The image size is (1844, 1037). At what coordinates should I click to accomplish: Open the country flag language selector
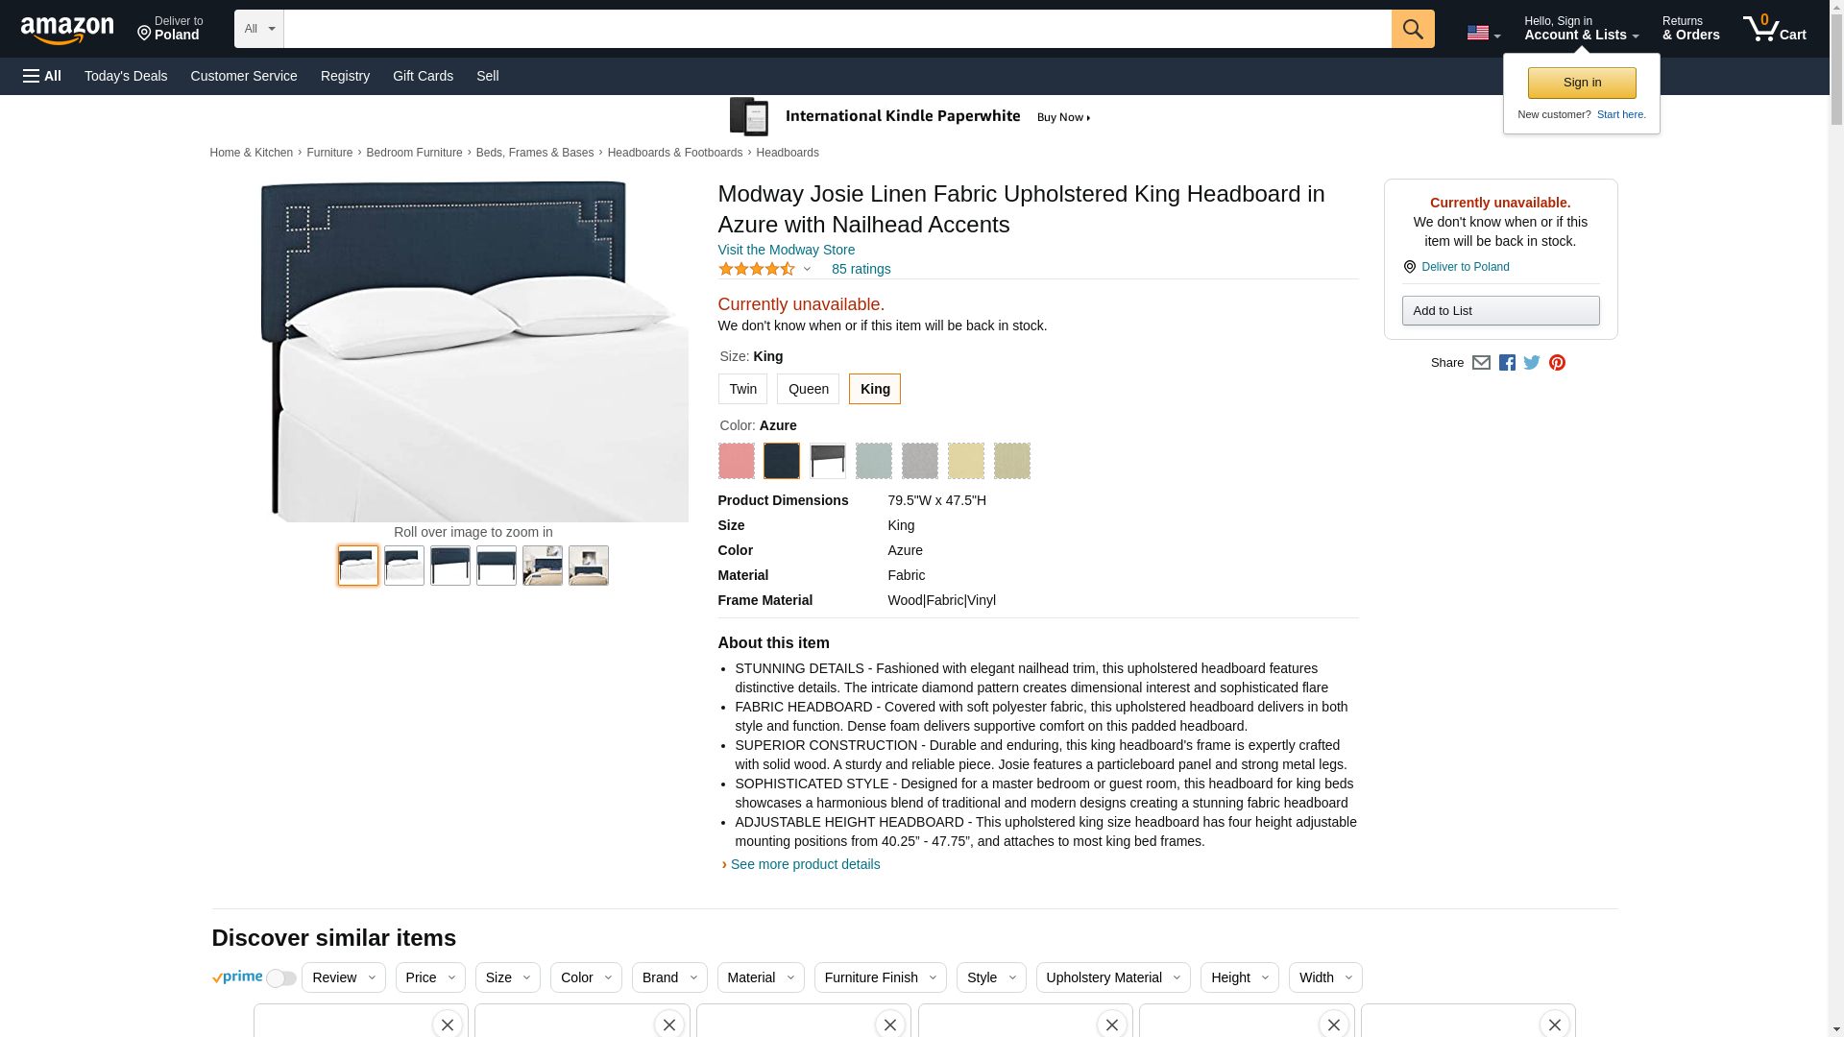tap(1483, 34)
